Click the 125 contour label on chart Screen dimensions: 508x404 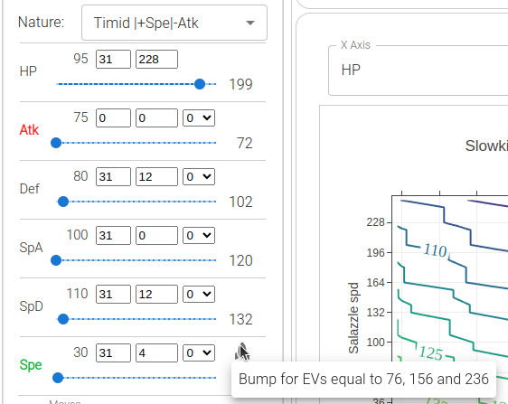[x=430, y=352]
